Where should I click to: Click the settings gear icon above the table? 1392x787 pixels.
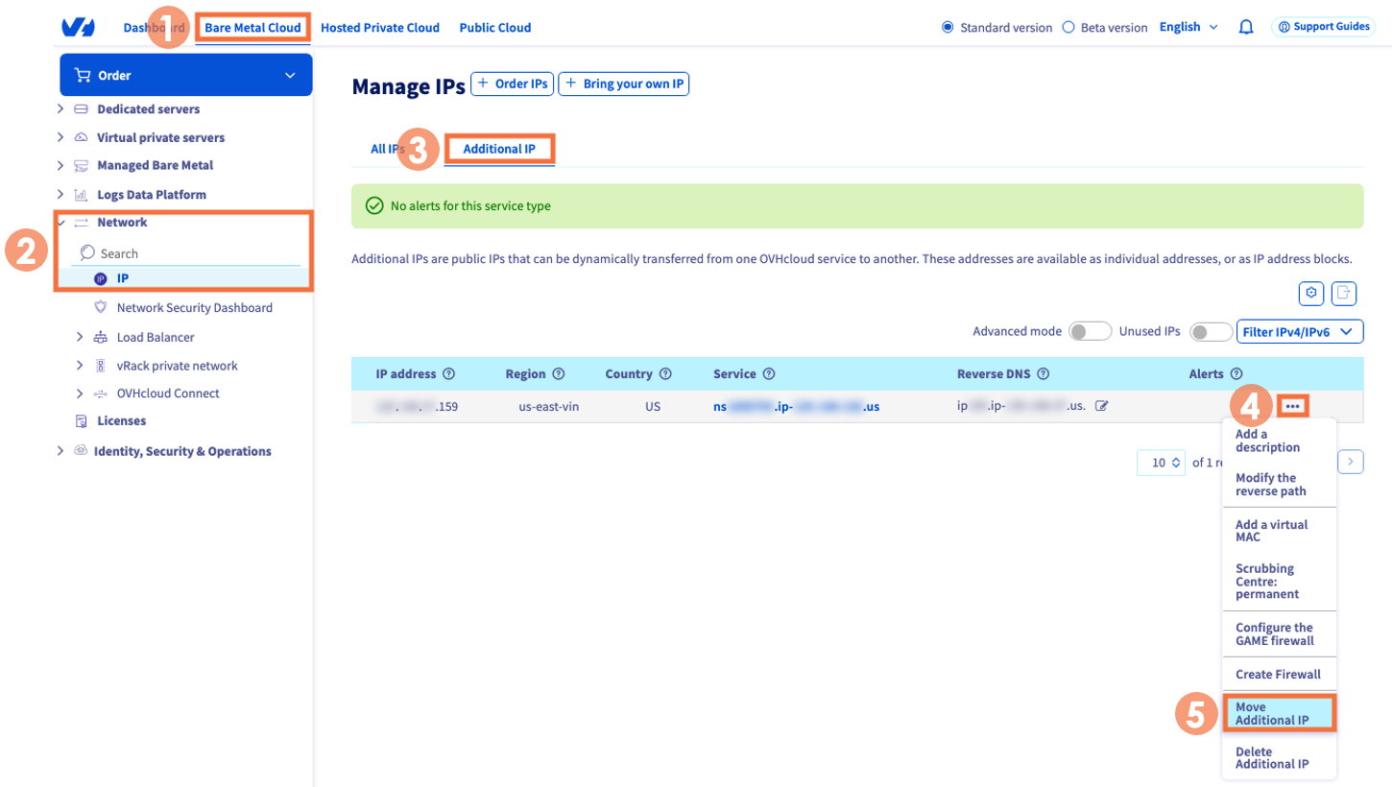(1310, 293)
